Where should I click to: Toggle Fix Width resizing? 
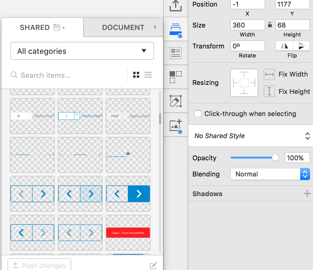(269, 74)
